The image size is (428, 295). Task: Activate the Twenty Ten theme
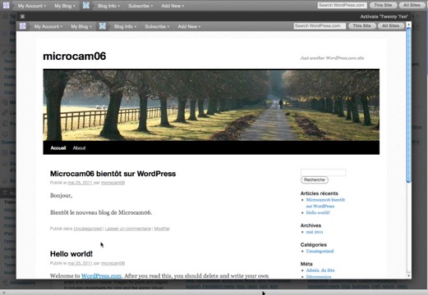[x=384, y=16]
